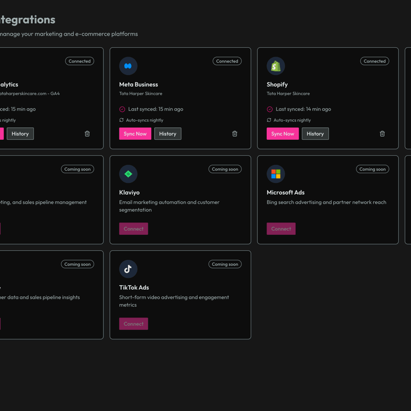Open History for the Shopify integration
Viewport: 411px width, 411px height.
point(315,134)
